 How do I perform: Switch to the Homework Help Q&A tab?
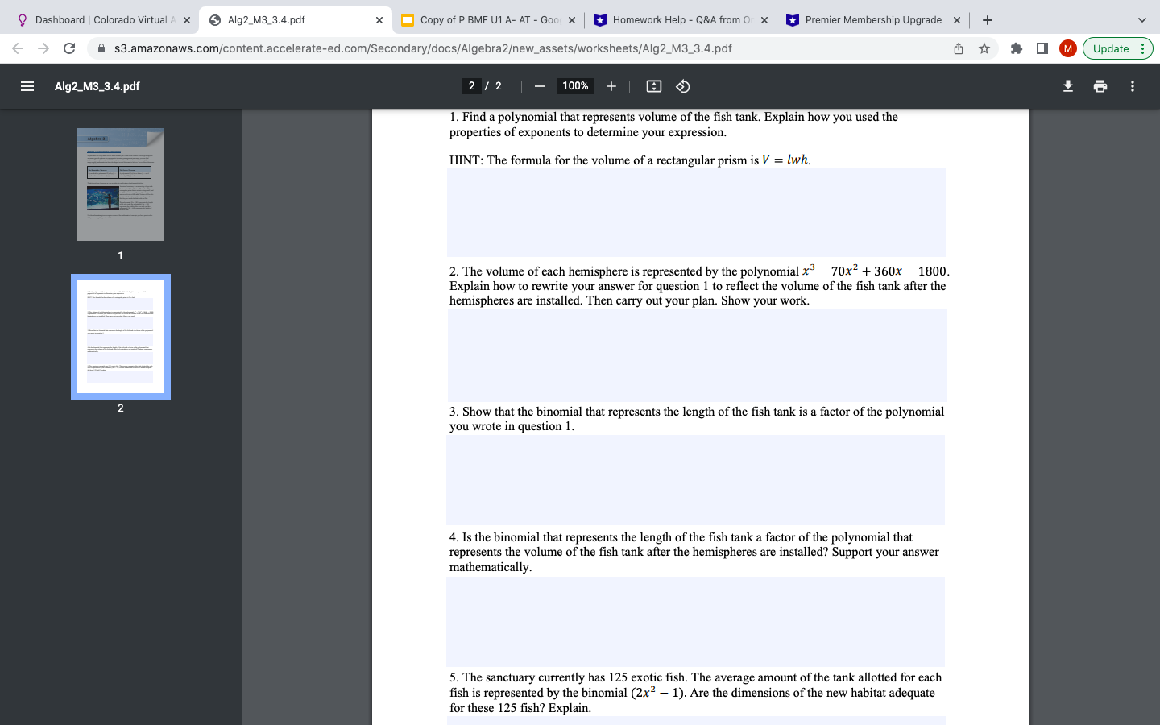click(681, 19)
